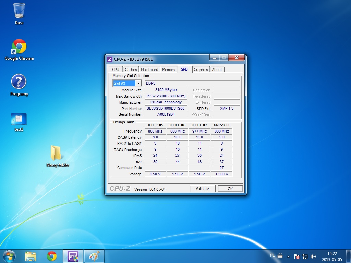Viewport: 351px width, 263px height.
Task: Confirm with the OK button
Action: point(230,189)
